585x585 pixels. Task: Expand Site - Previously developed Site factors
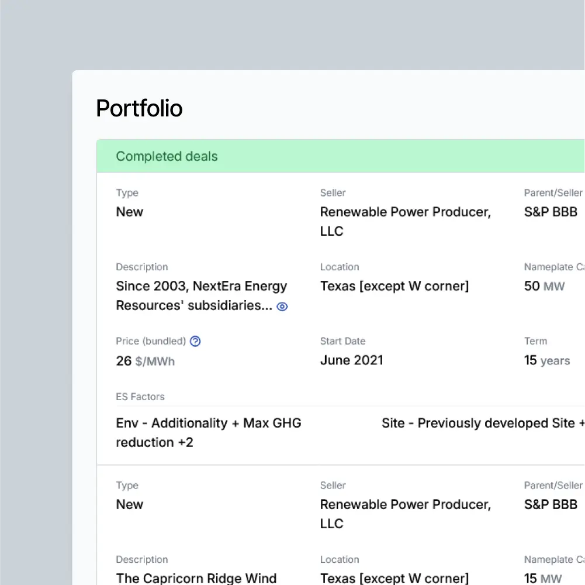(483, 423)
